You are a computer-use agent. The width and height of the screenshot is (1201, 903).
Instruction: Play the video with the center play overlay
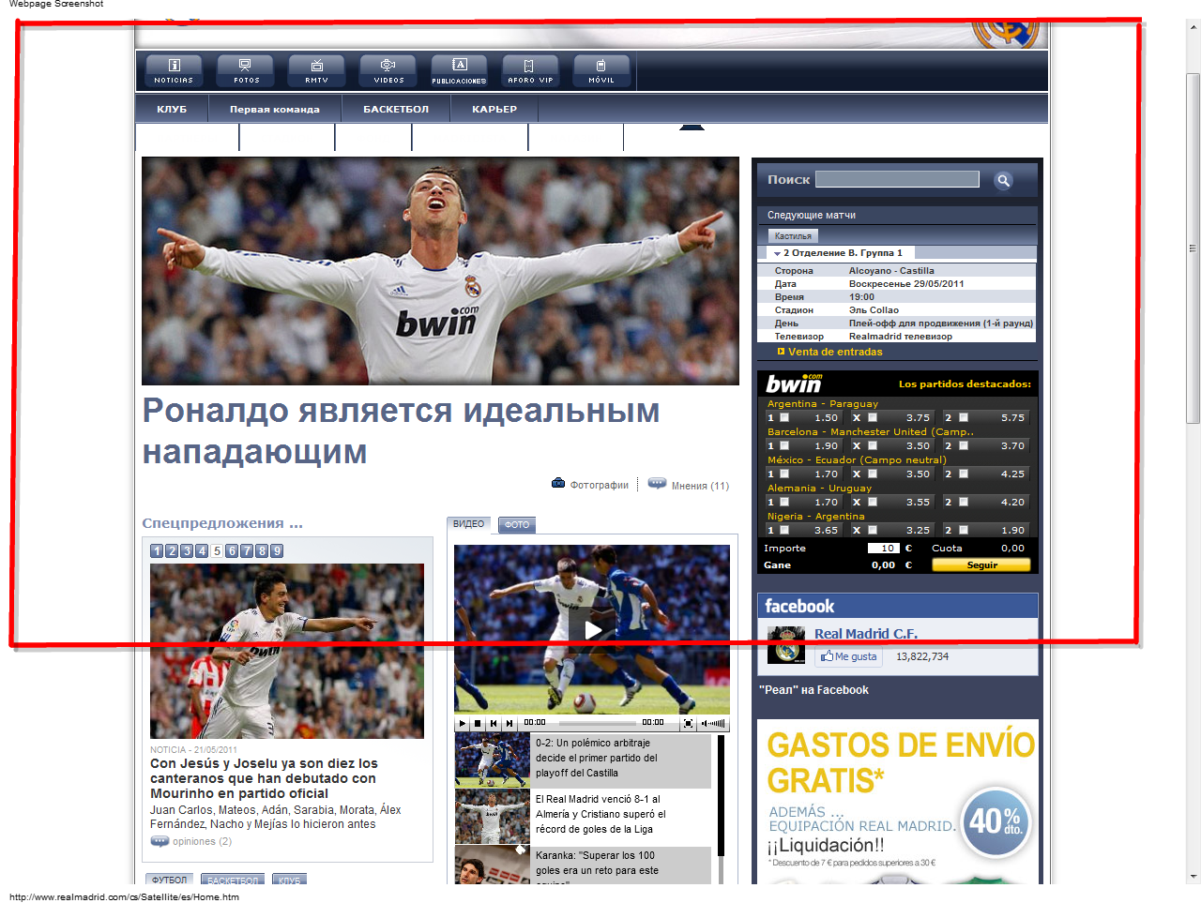(592, 630)
